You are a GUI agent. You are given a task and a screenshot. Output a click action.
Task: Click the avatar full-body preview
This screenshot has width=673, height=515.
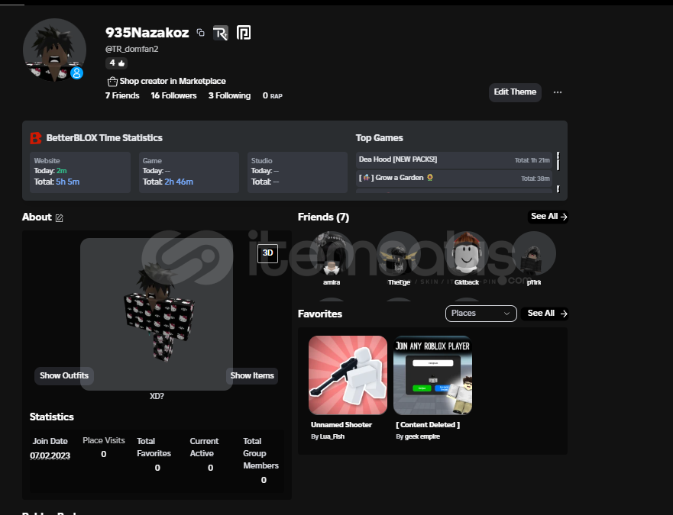pos(157,314)
